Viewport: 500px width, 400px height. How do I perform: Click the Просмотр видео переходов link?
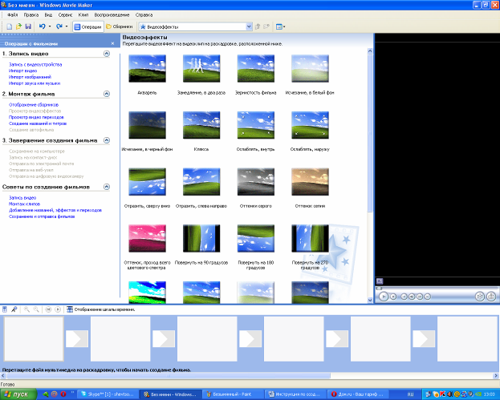(x=36, y=117)
